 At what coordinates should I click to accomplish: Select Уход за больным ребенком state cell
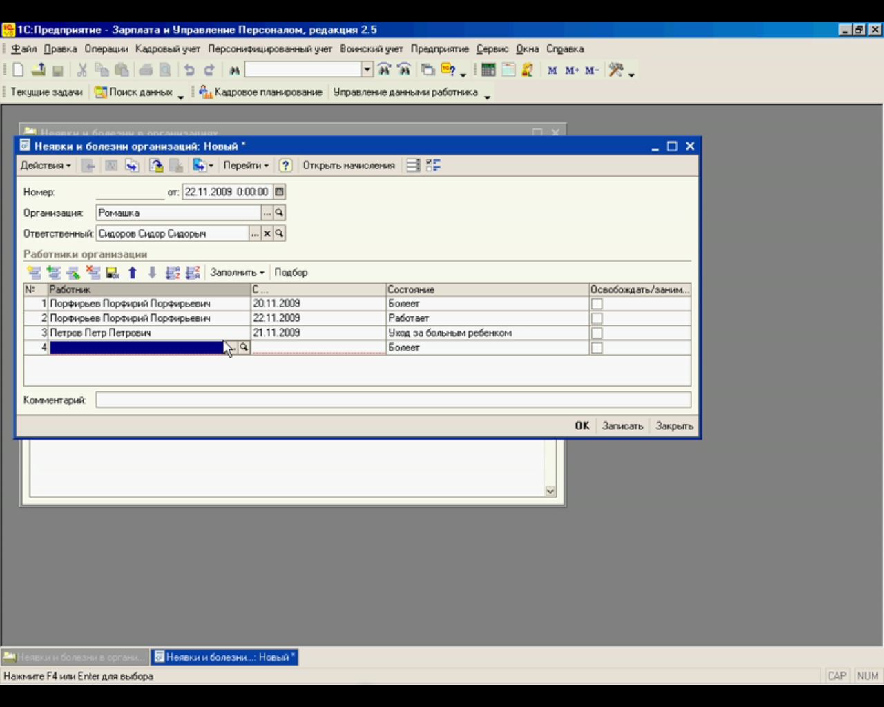[x=488, y=333]
